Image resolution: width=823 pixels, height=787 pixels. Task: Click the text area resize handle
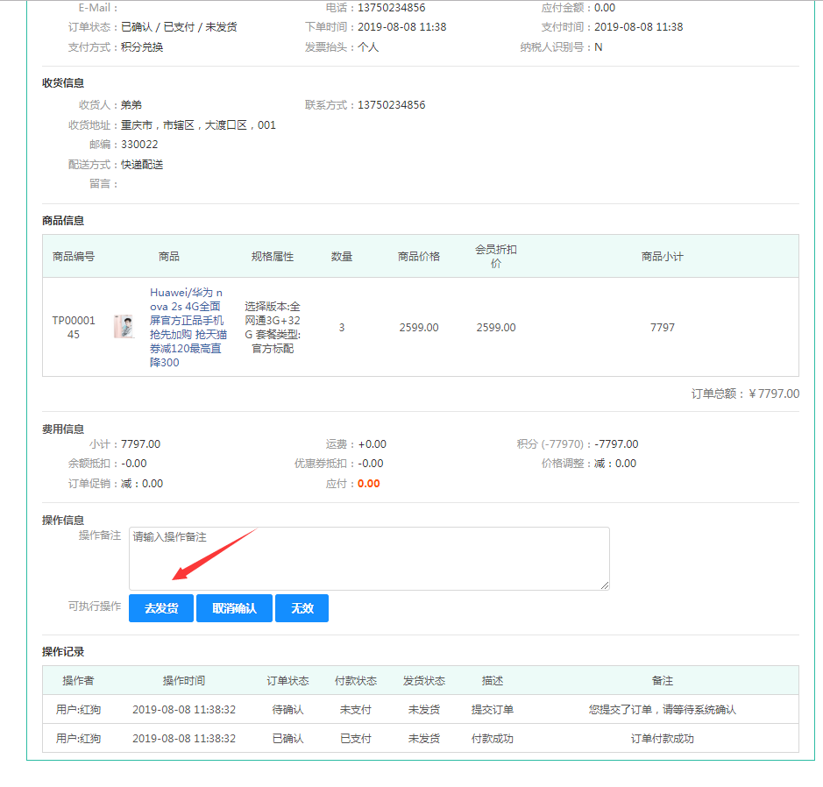(x=604, y=585)
